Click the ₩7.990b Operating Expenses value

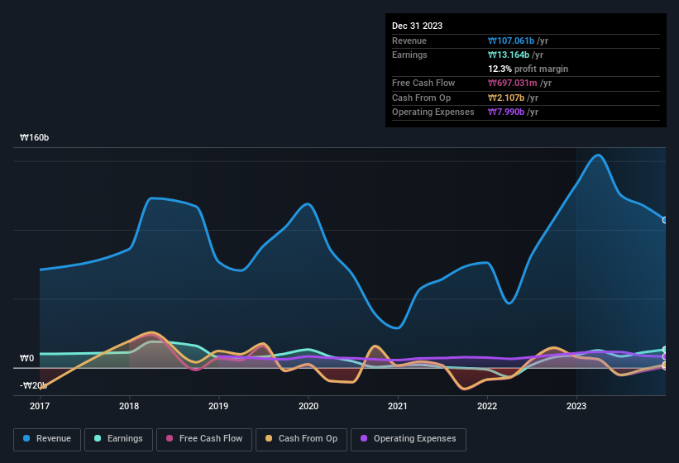point(513,112)
